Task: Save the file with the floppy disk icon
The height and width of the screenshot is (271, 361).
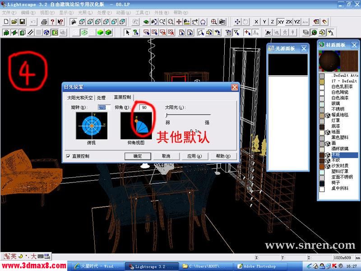Action: coord(22,22)
